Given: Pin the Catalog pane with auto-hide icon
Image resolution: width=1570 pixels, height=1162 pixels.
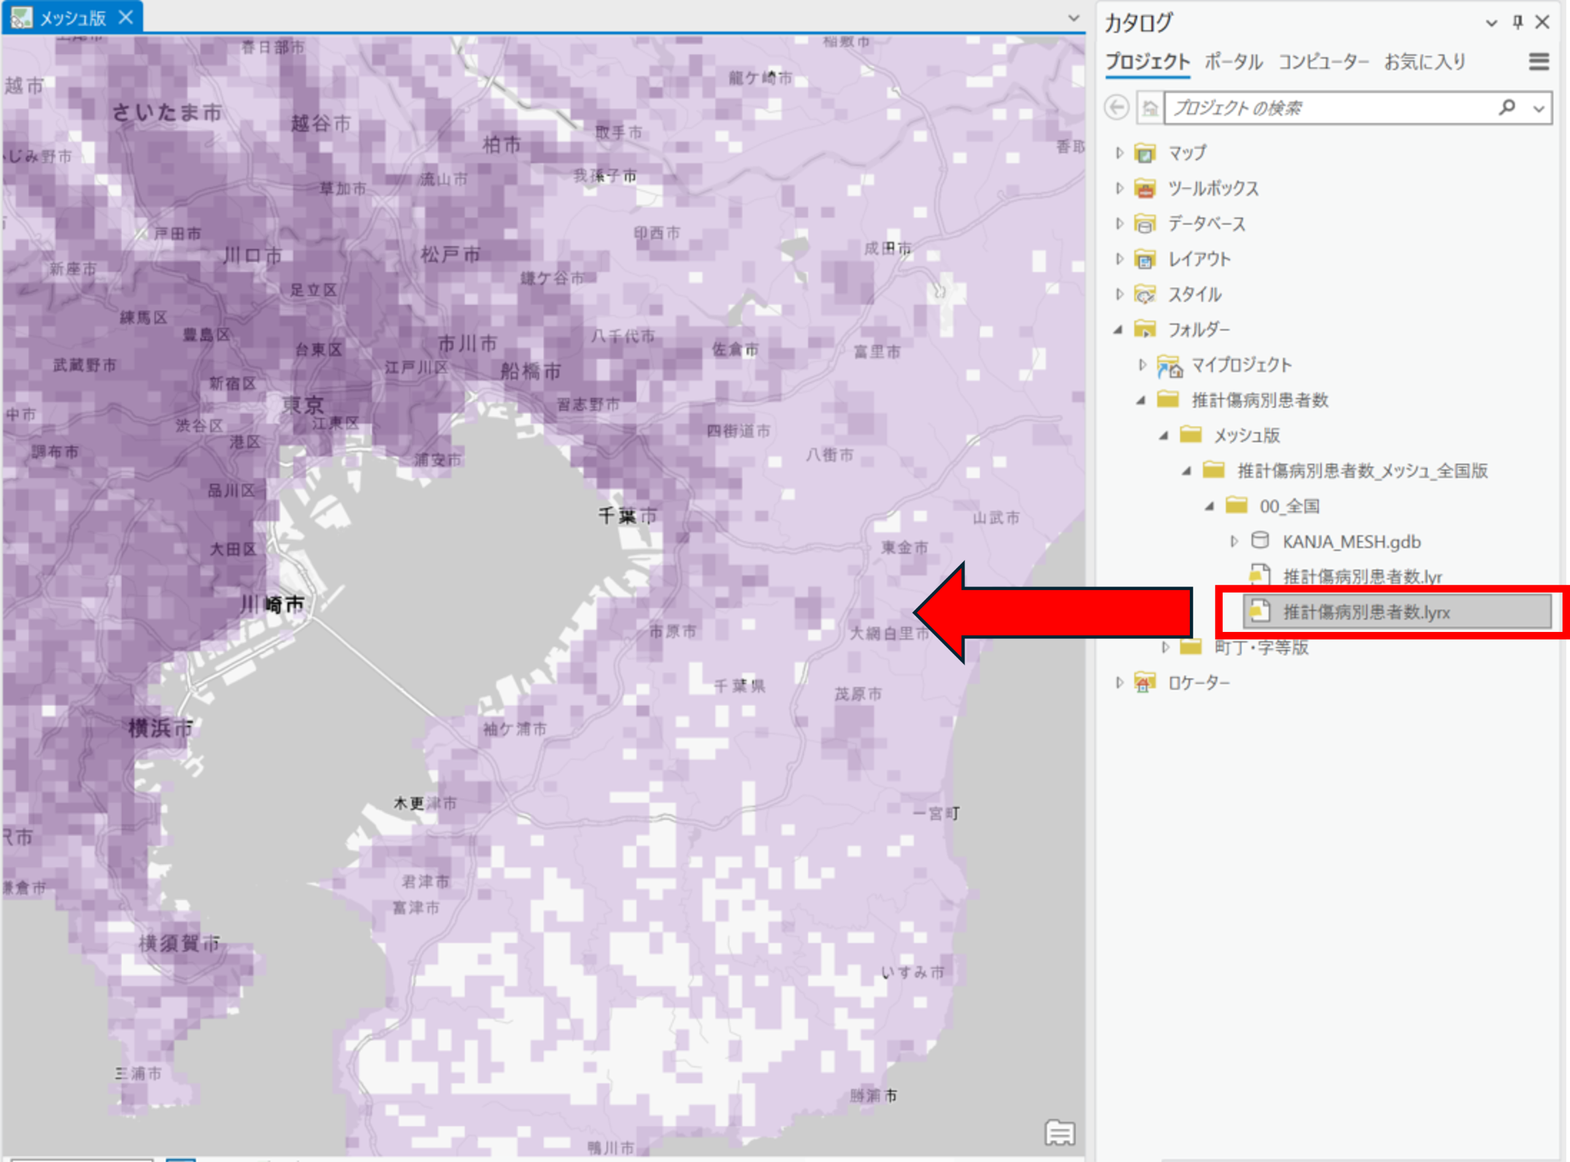Looking at the screenshot, I should pyautogui.click(x=1518, y=23).
